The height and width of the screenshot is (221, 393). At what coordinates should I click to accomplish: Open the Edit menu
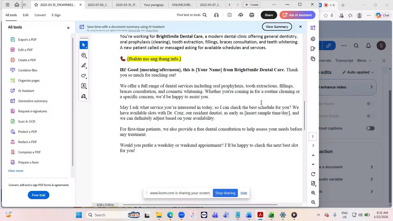25,15
